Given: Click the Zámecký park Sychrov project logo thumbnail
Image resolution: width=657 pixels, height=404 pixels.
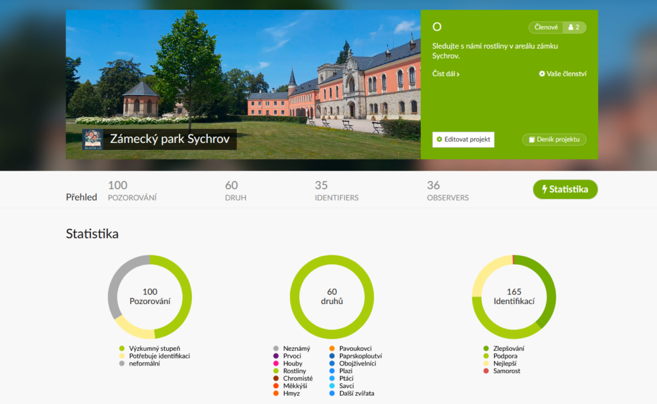Looking at the screenshot, I should (x=92, y=139).
